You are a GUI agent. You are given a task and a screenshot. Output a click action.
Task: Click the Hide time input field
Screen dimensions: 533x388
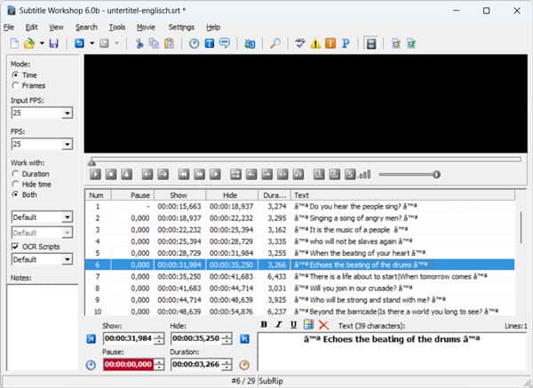click(x=196, y=338)
